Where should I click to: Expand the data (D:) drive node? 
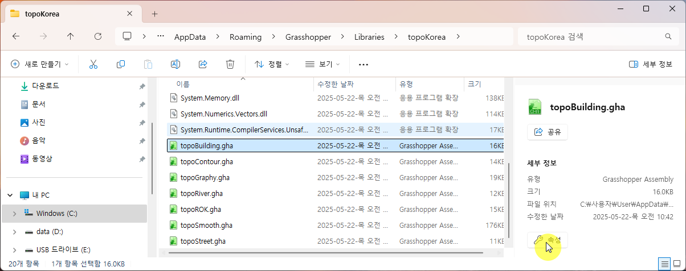[x=15, y=232]
